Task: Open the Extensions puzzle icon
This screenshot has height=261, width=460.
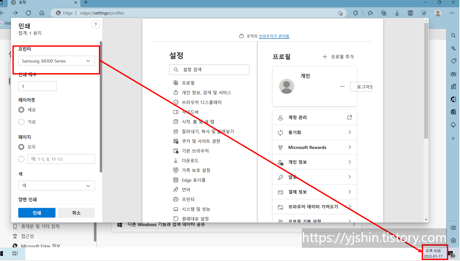Action: point(356,13)
